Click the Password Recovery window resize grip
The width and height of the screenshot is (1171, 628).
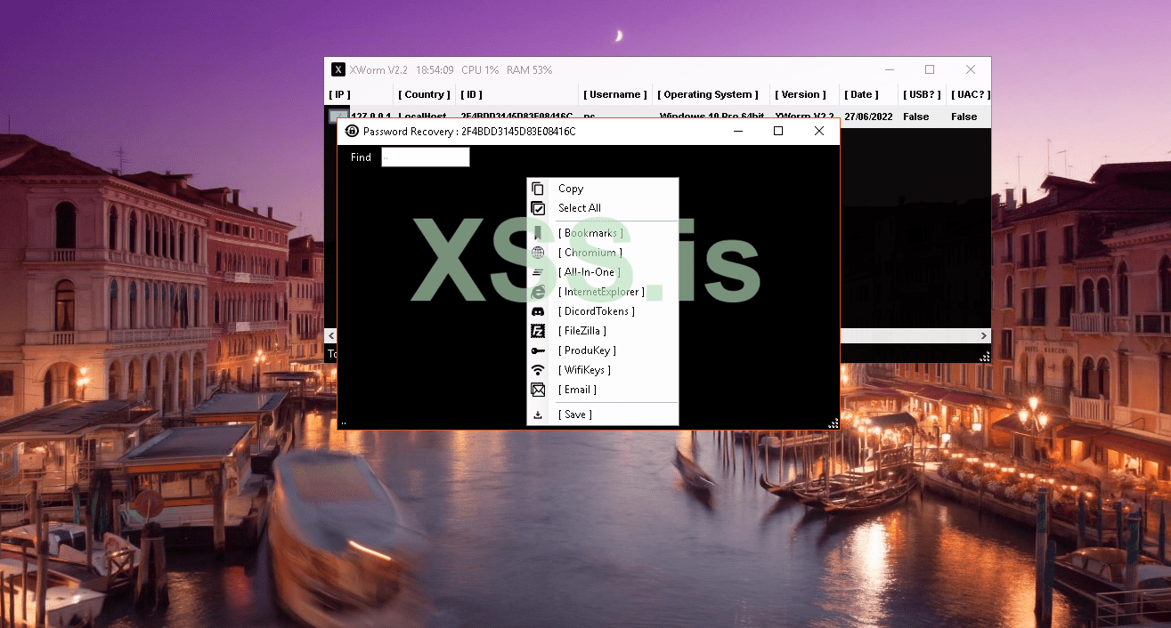[x=834, y=423]
